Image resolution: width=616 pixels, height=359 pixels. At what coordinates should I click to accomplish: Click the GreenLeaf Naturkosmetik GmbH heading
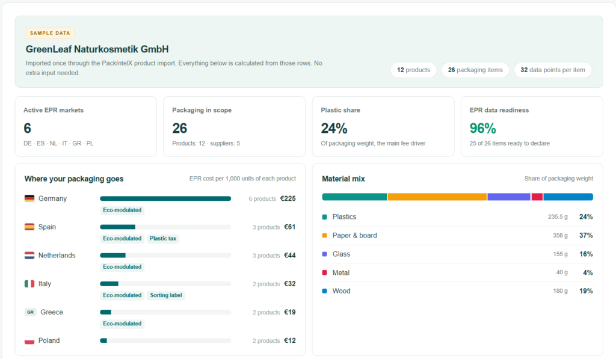coord(97,49)
